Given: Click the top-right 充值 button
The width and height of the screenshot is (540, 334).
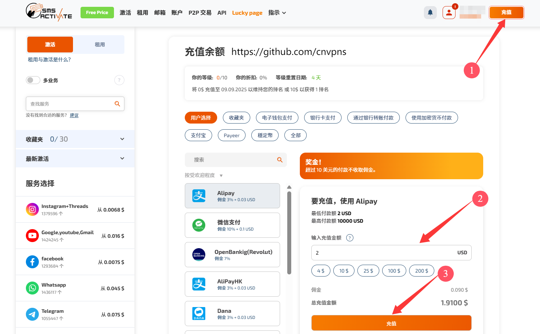Looking at the screenshot, I should tap(506, 12).
